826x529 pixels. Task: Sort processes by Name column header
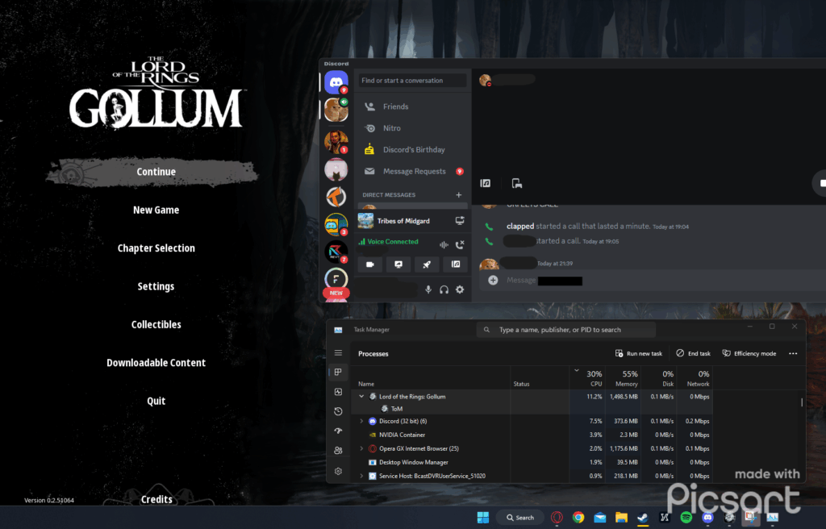point(366,384)
